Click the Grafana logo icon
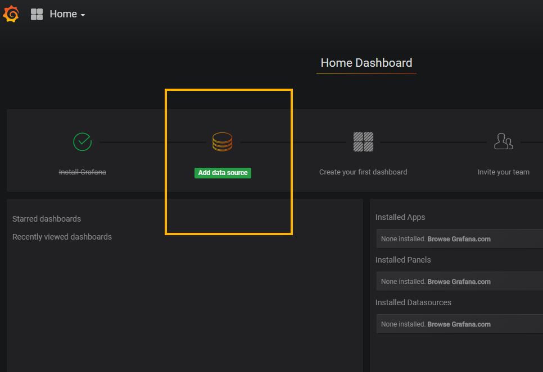The height and width of the screenshot is (372, 543). tap(11, 13)
